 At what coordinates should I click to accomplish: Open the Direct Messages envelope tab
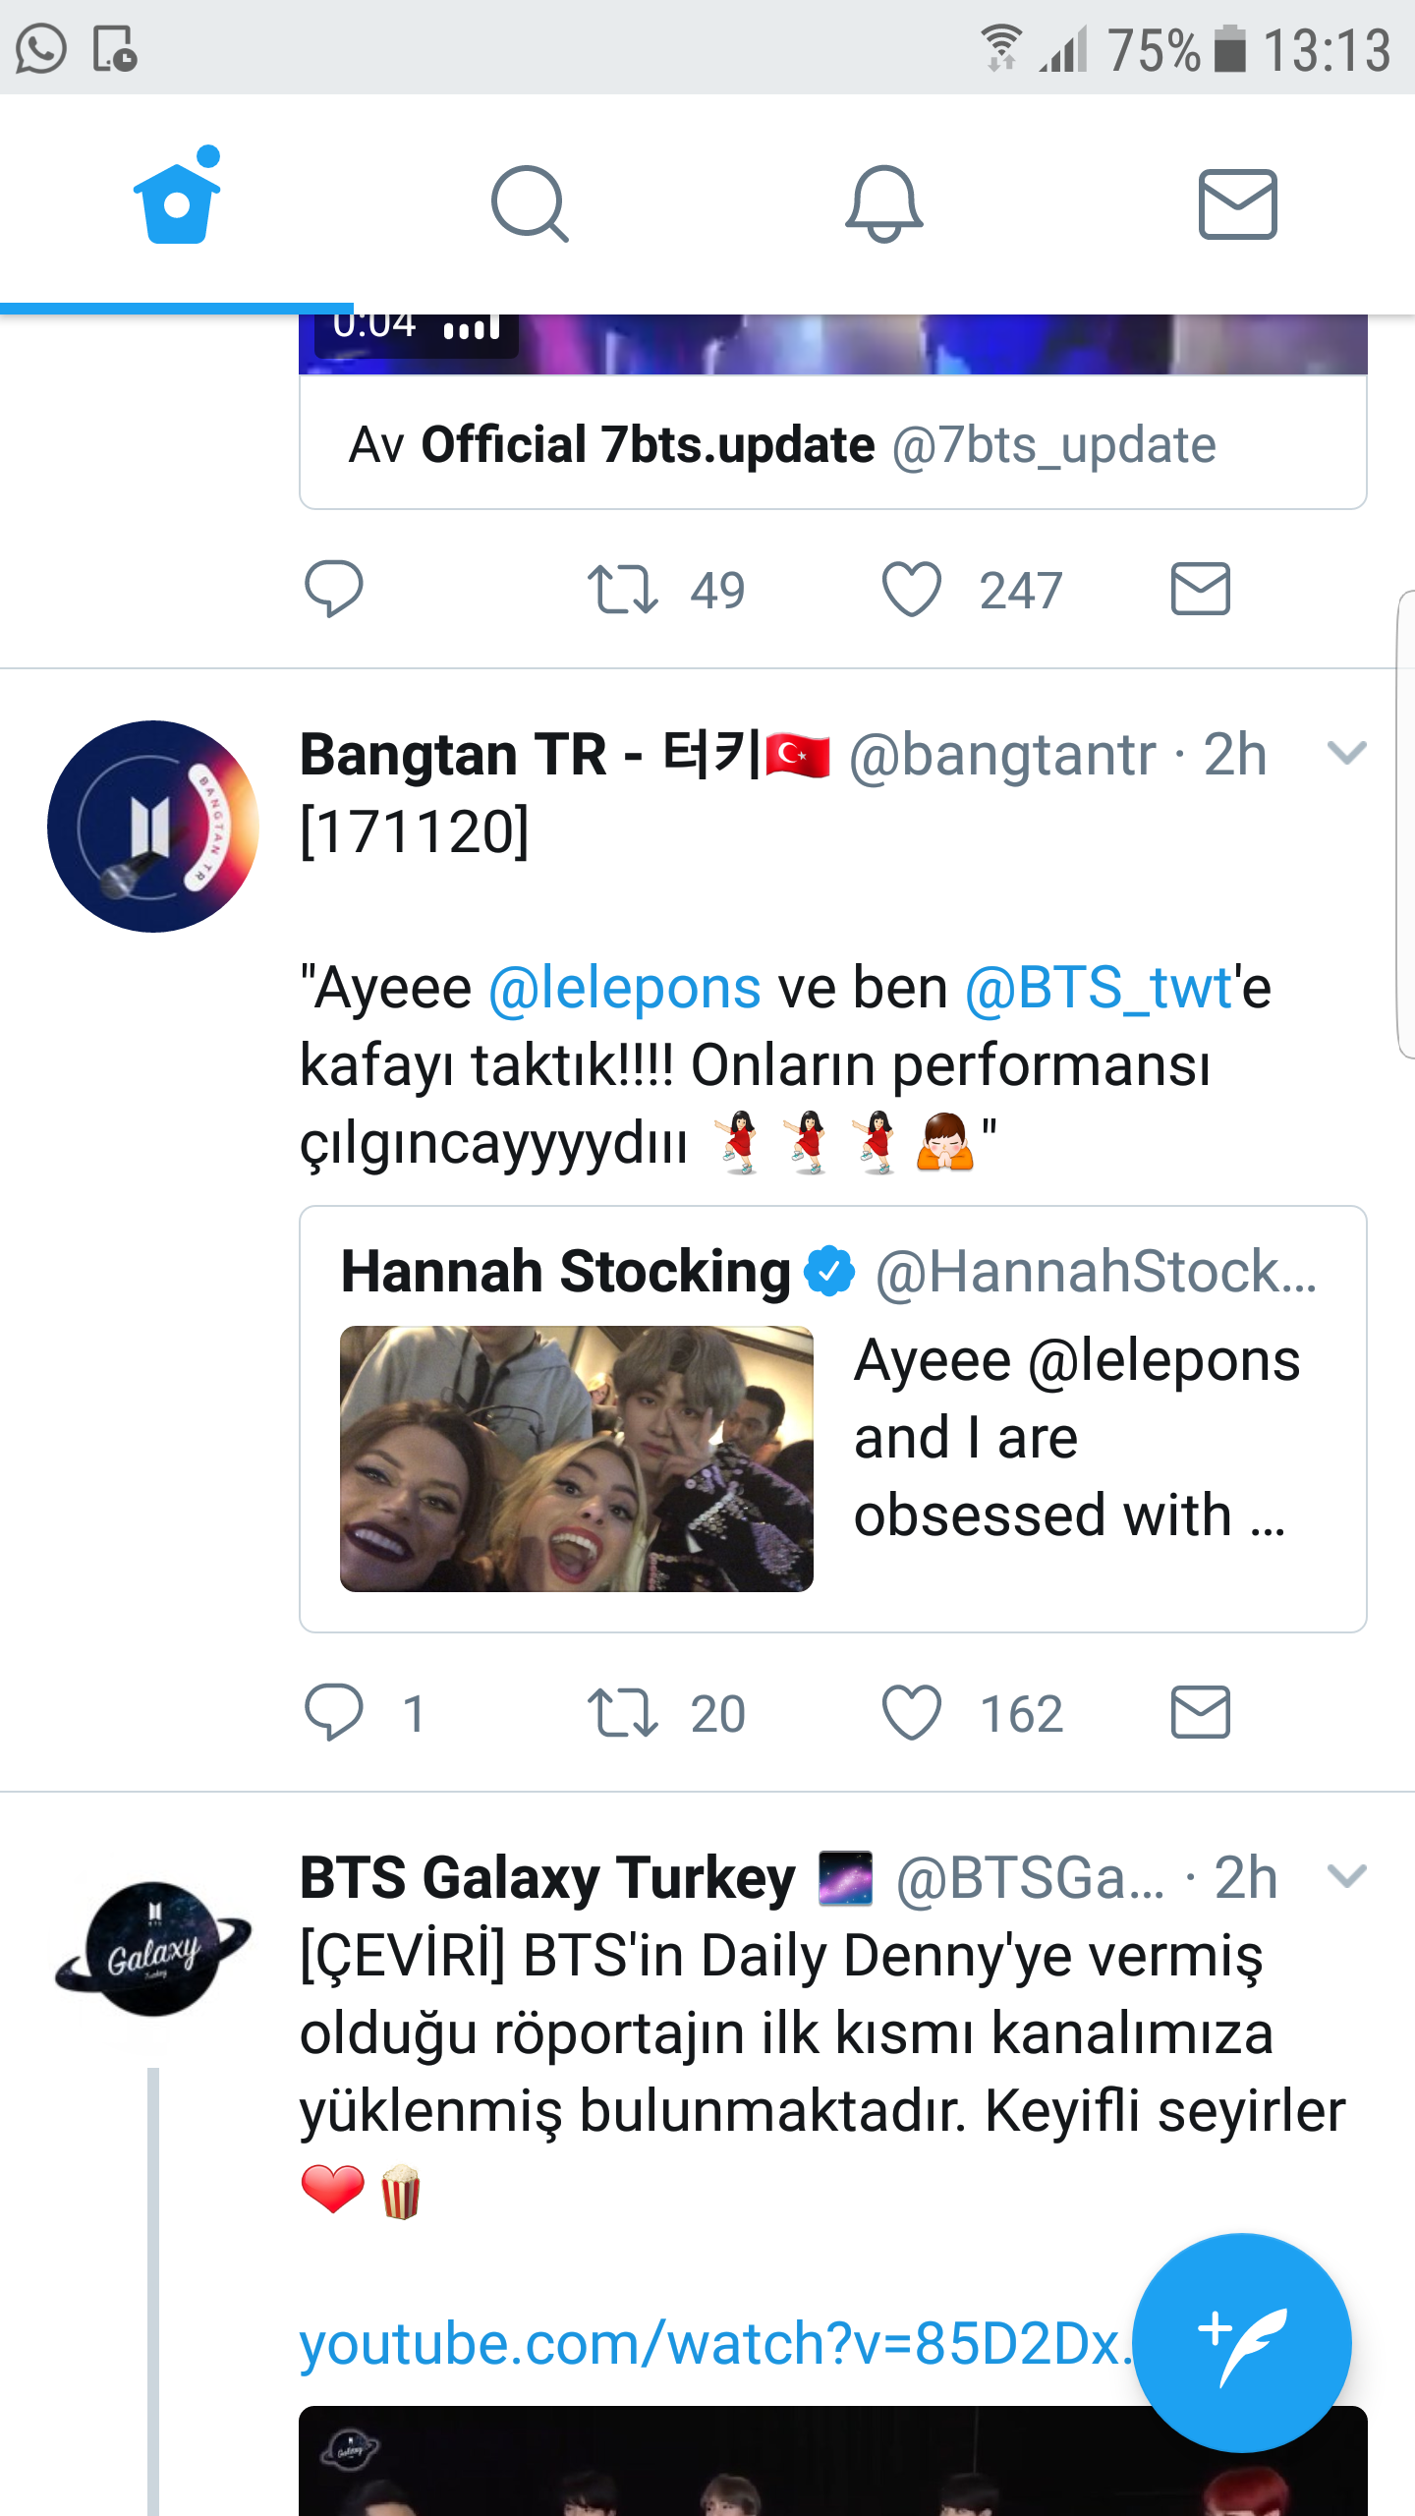pyautogui.click(x=1237, y=203)
